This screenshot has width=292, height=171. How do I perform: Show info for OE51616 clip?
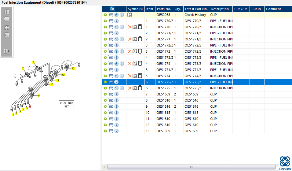pos(116,106)
